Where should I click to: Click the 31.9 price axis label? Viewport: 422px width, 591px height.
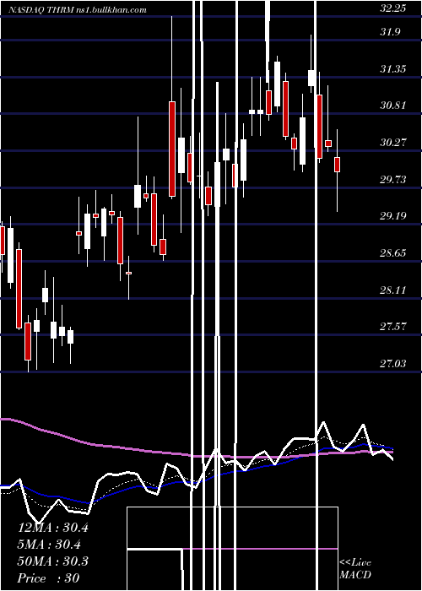pos(390,32)
